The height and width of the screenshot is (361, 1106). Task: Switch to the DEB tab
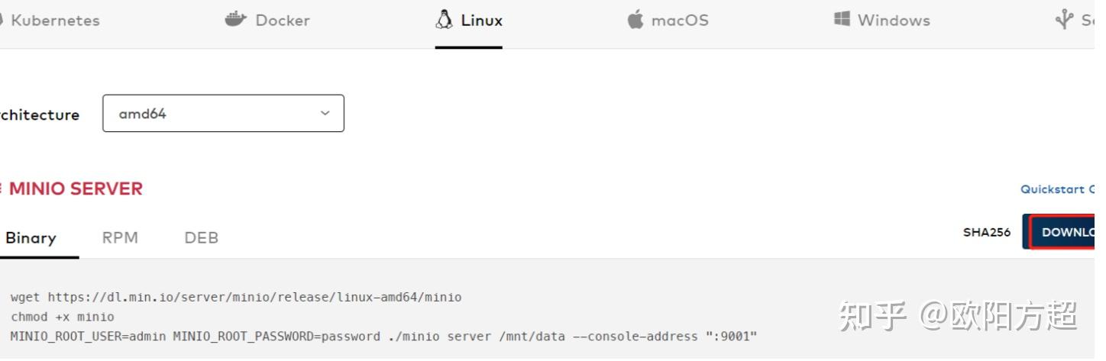202,238
